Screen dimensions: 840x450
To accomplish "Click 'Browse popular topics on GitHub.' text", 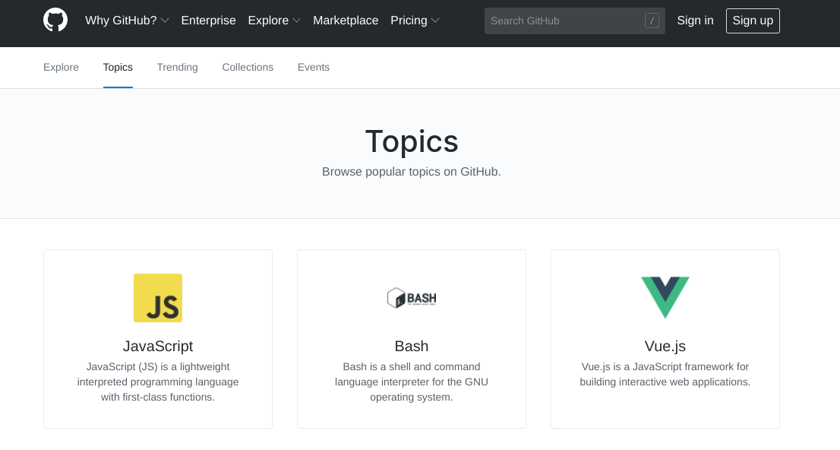I will click(x=412, y=172).
